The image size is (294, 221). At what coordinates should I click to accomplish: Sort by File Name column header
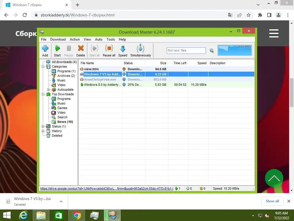[100, 63]
